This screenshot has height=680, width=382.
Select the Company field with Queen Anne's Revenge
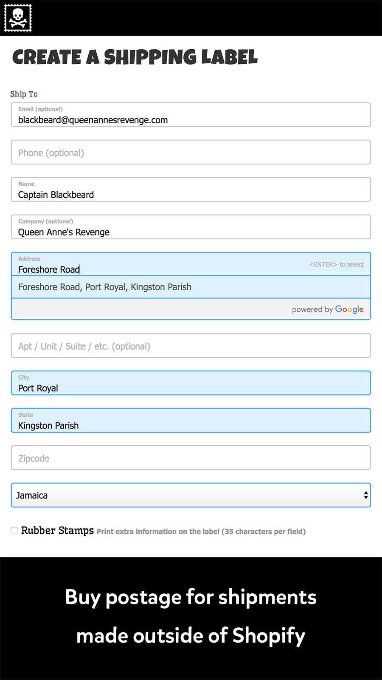click(x=191, y=227)
